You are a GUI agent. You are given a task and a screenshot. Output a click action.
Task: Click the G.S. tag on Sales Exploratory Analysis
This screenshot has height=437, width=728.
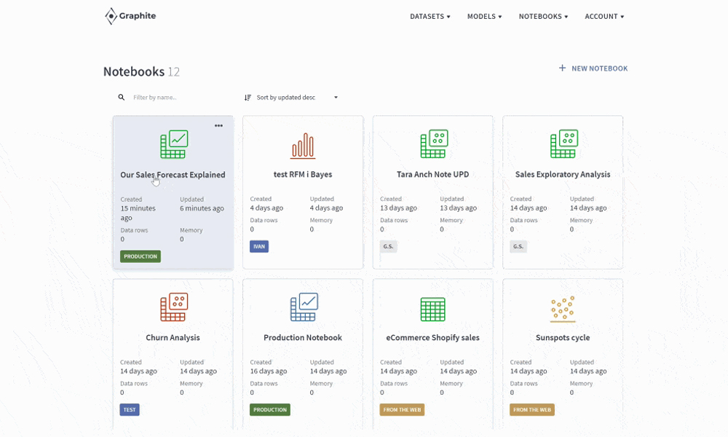click(x=518, y=247)
